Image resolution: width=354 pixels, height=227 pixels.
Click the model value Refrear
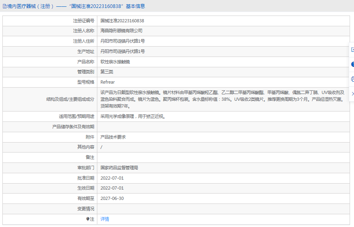pyautogui.click(x=108, y=82)
